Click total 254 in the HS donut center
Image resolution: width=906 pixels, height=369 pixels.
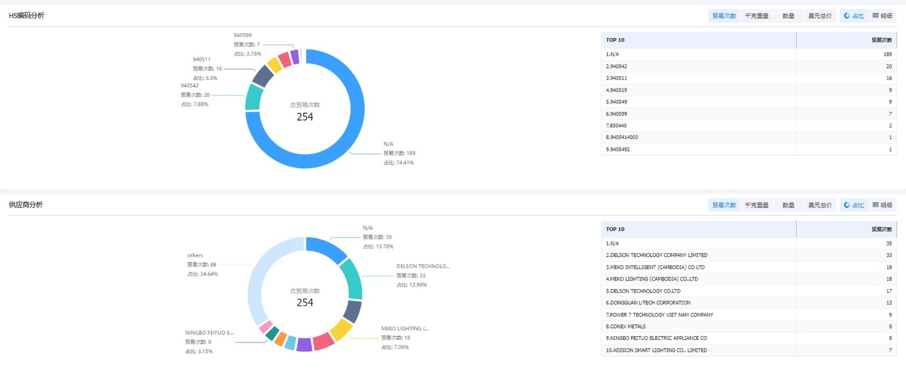[x=305, y=117]
